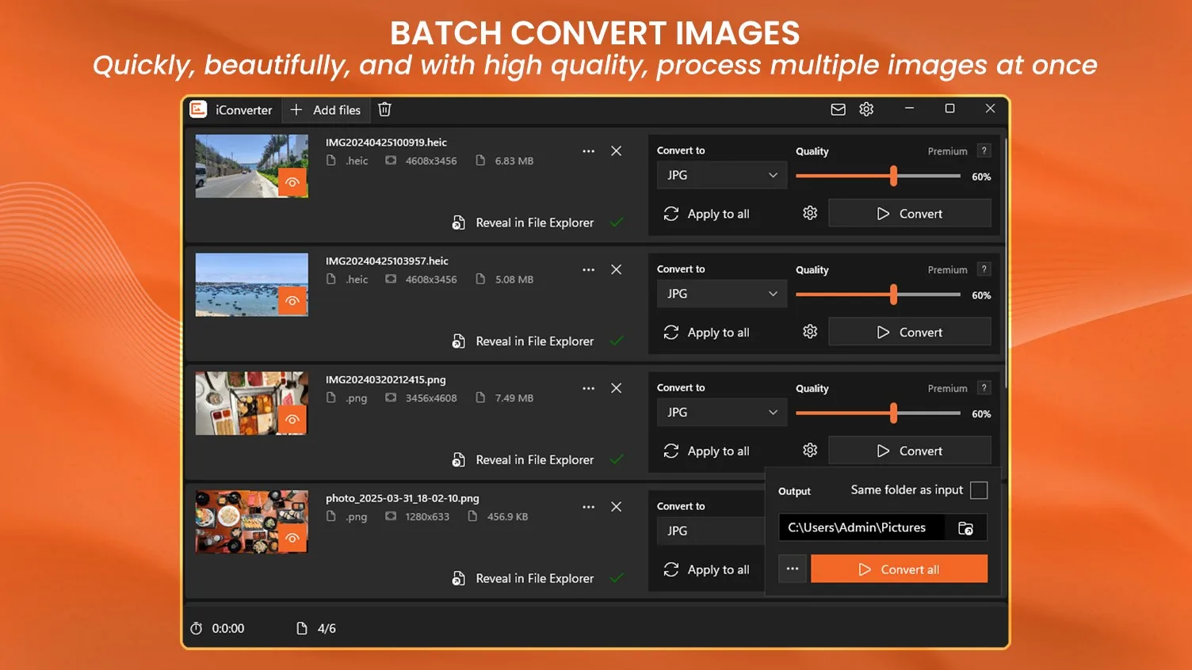Image resolution: width=1192 pixels, height=670 pixels.
Task: Enable Same folder as input checkbox
Action: pos(979,490)
